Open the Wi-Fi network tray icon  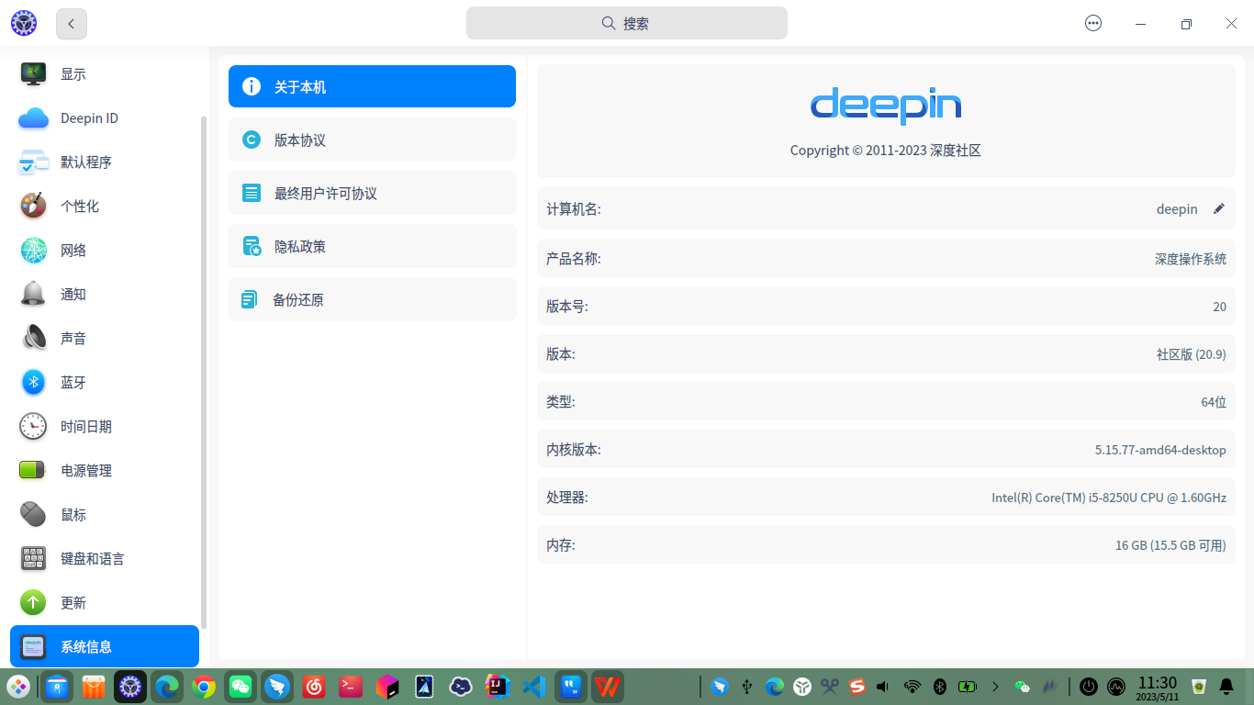pyautogui.click(x=913, y=686)
